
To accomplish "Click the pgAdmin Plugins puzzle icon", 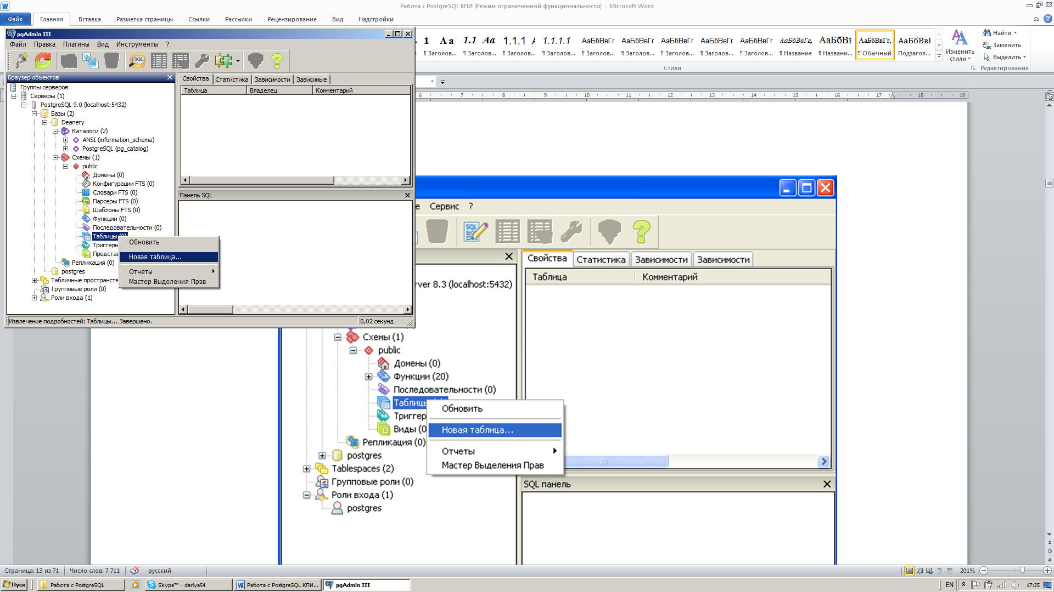I will click(223, 60).
